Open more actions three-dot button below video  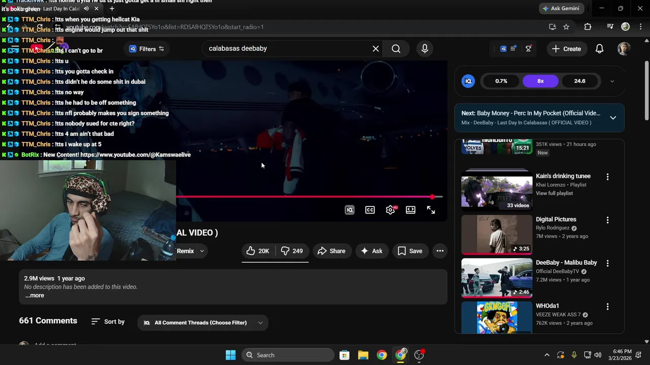[440, 251]
